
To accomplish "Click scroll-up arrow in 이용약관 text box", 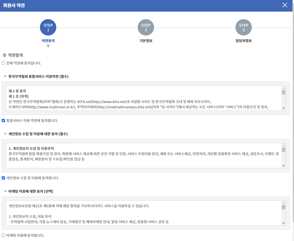I will (x=283, y=88).
